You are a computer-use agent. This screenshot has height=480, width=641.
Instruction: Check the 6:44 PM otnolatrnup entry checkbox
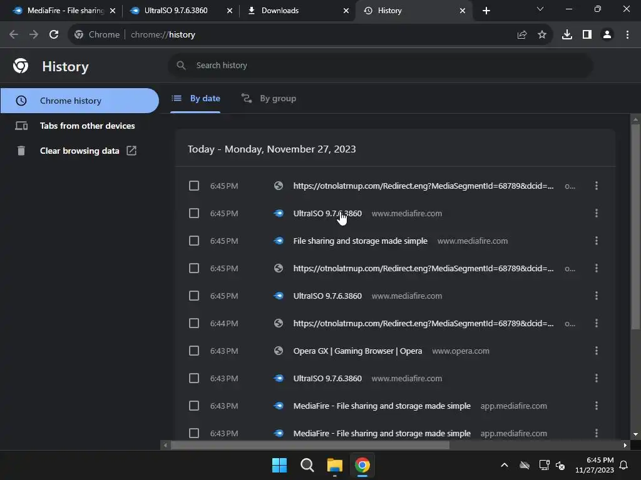pos(194,324)
